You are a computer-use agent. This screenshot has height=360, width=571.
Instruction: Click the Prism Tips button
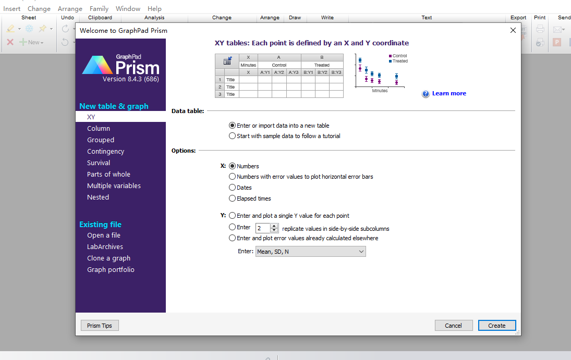pyautogui.click(x=100, y=326)
